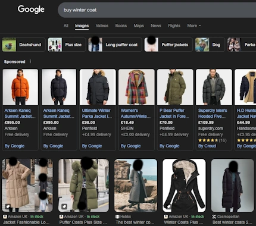Open H.D Hunts Jacket link
Screen dimensions: 256x226
[246, 114]
